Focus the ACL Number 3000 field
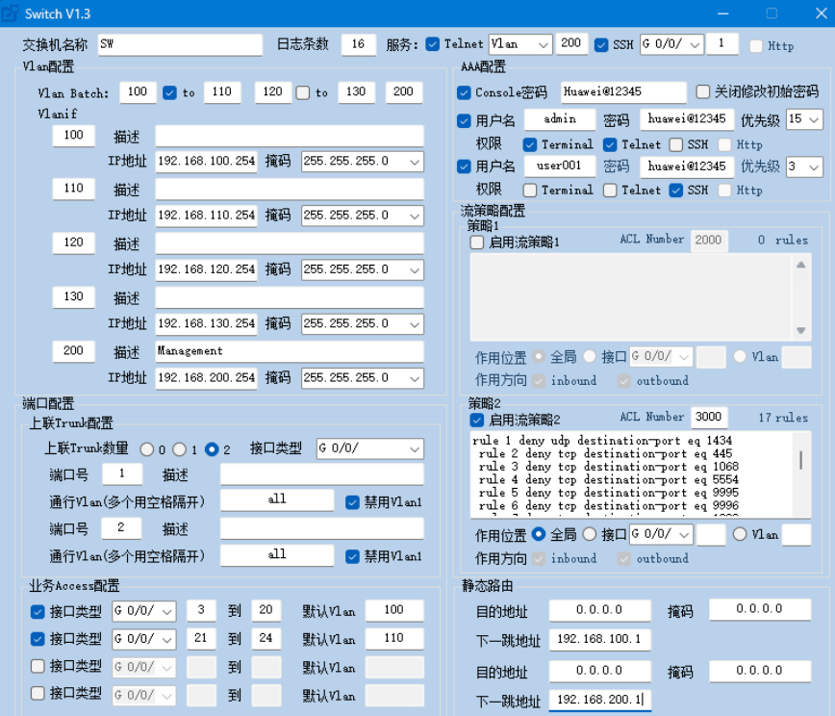 pyautogui.click(x=707, y=417)
